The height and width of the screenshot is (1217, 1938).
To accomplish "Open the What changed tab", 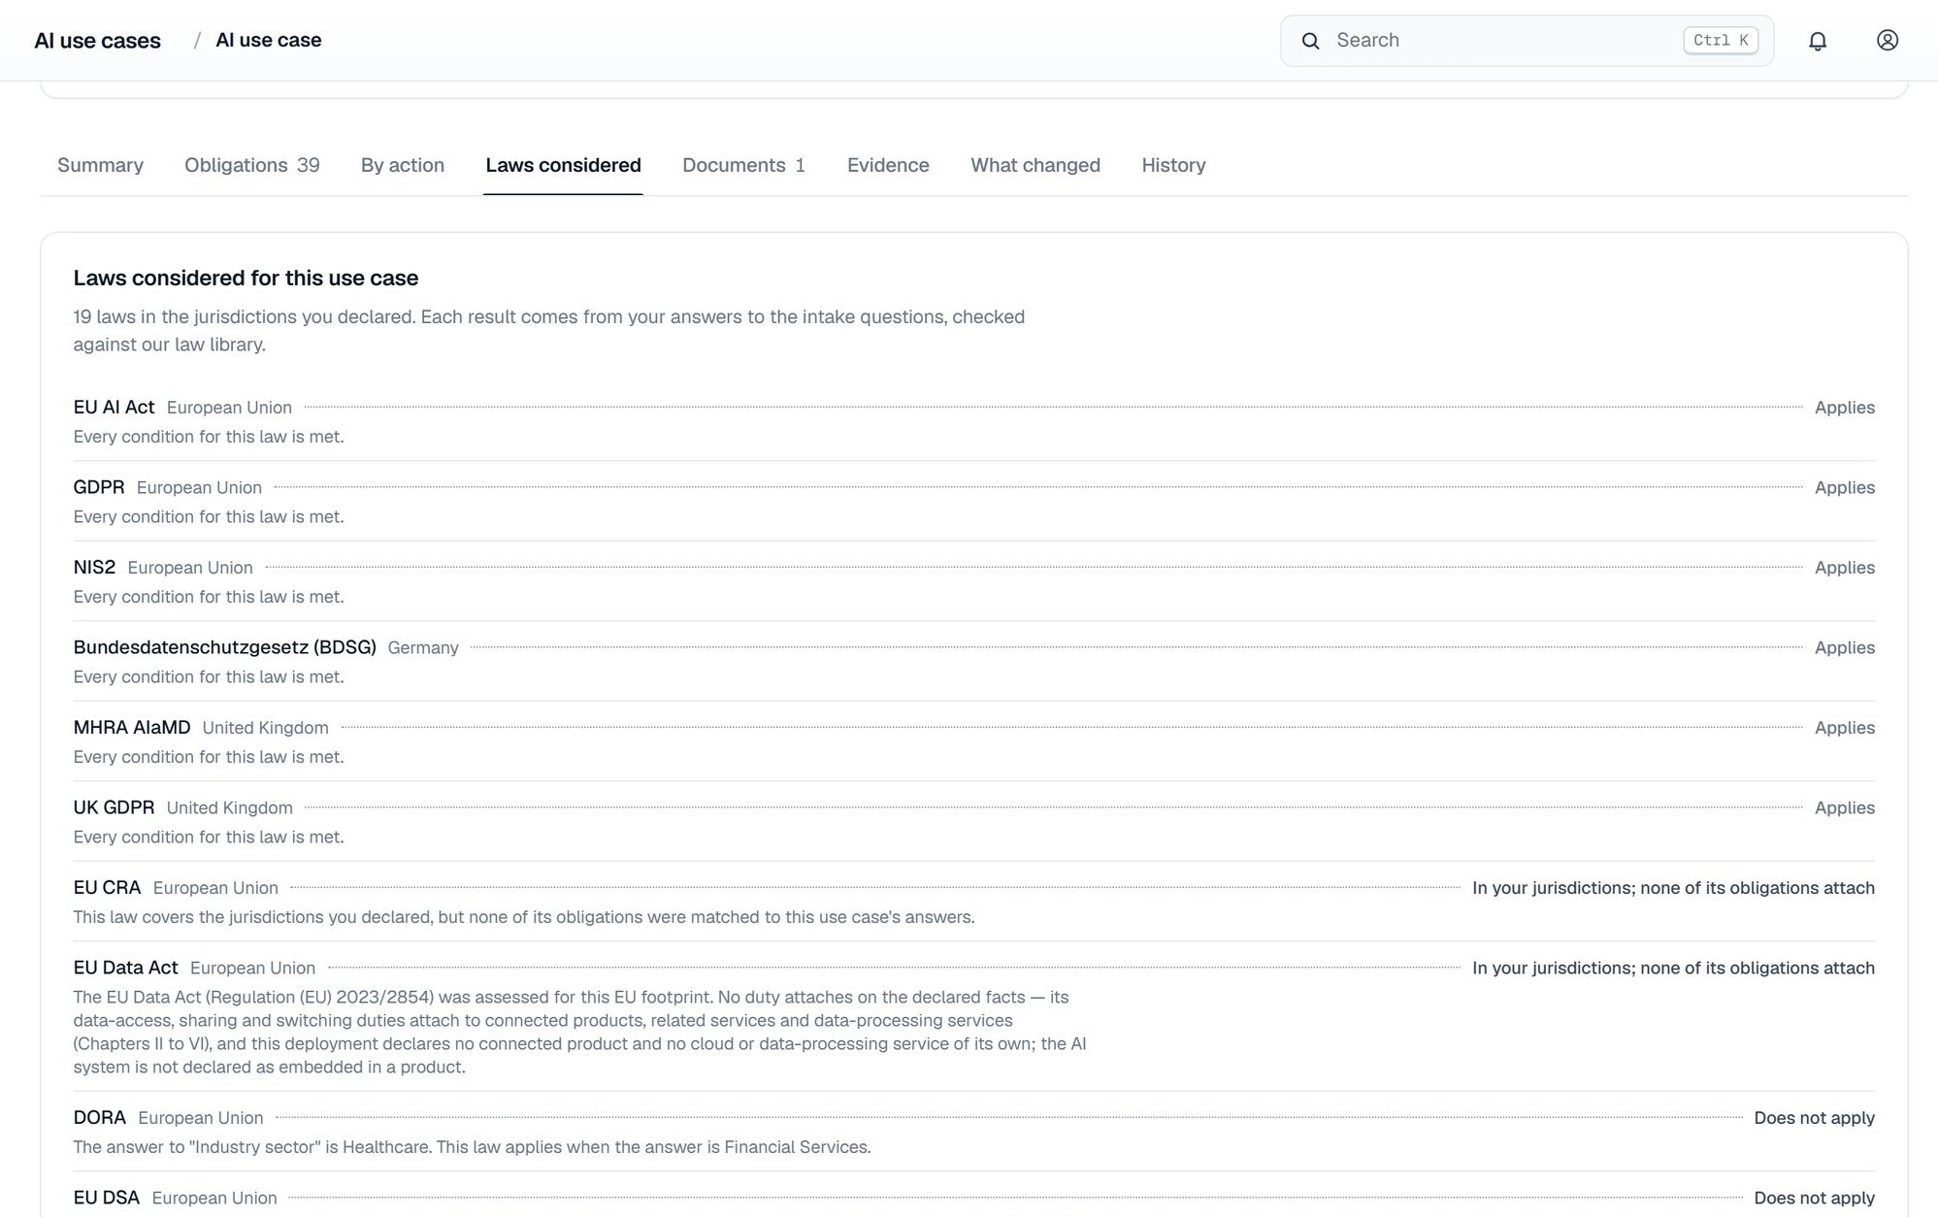I will 1035,165.
